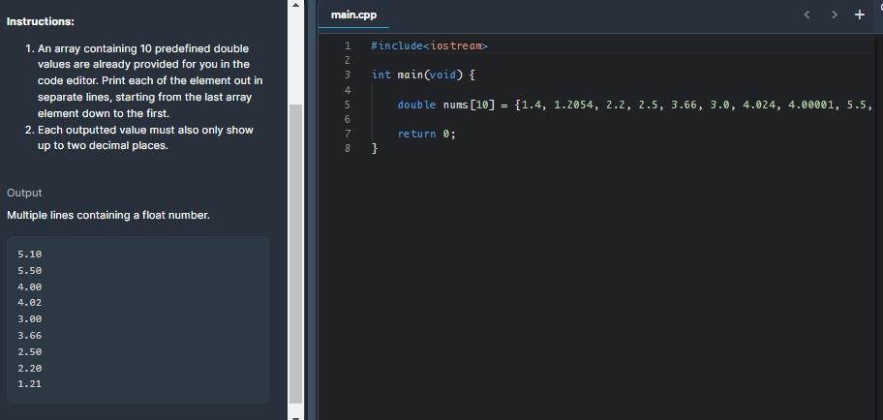Click the instructions panel scroll up arrow
The image size is (883, 420).
click(295, 5)
